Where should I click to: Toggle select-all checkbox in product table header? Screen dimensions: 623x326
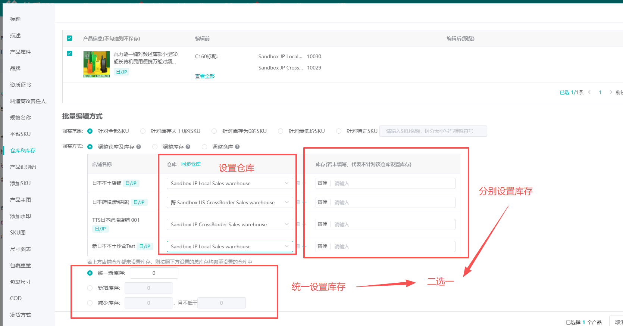(69, 38)
